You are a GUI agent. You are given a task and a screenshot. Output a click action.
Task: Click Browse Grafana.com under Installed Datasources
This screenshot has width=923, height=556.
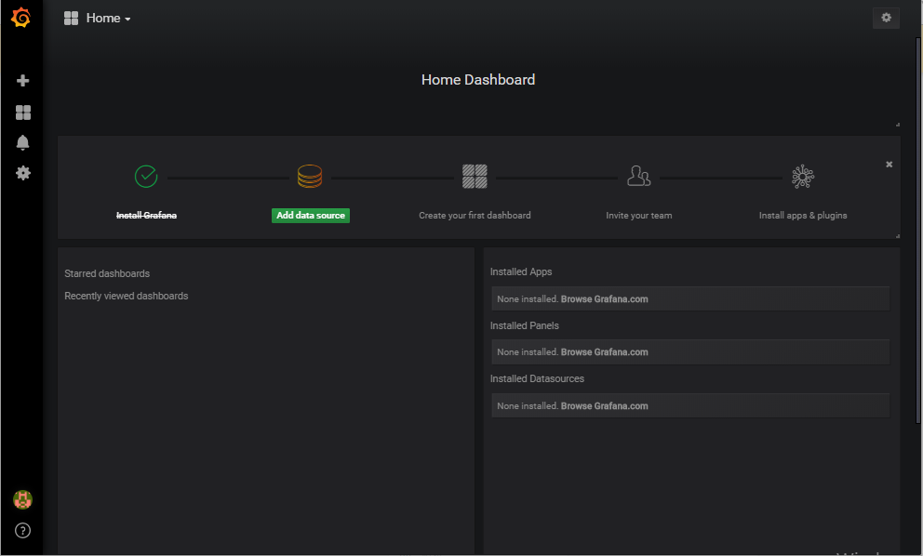tap(604, 406)
